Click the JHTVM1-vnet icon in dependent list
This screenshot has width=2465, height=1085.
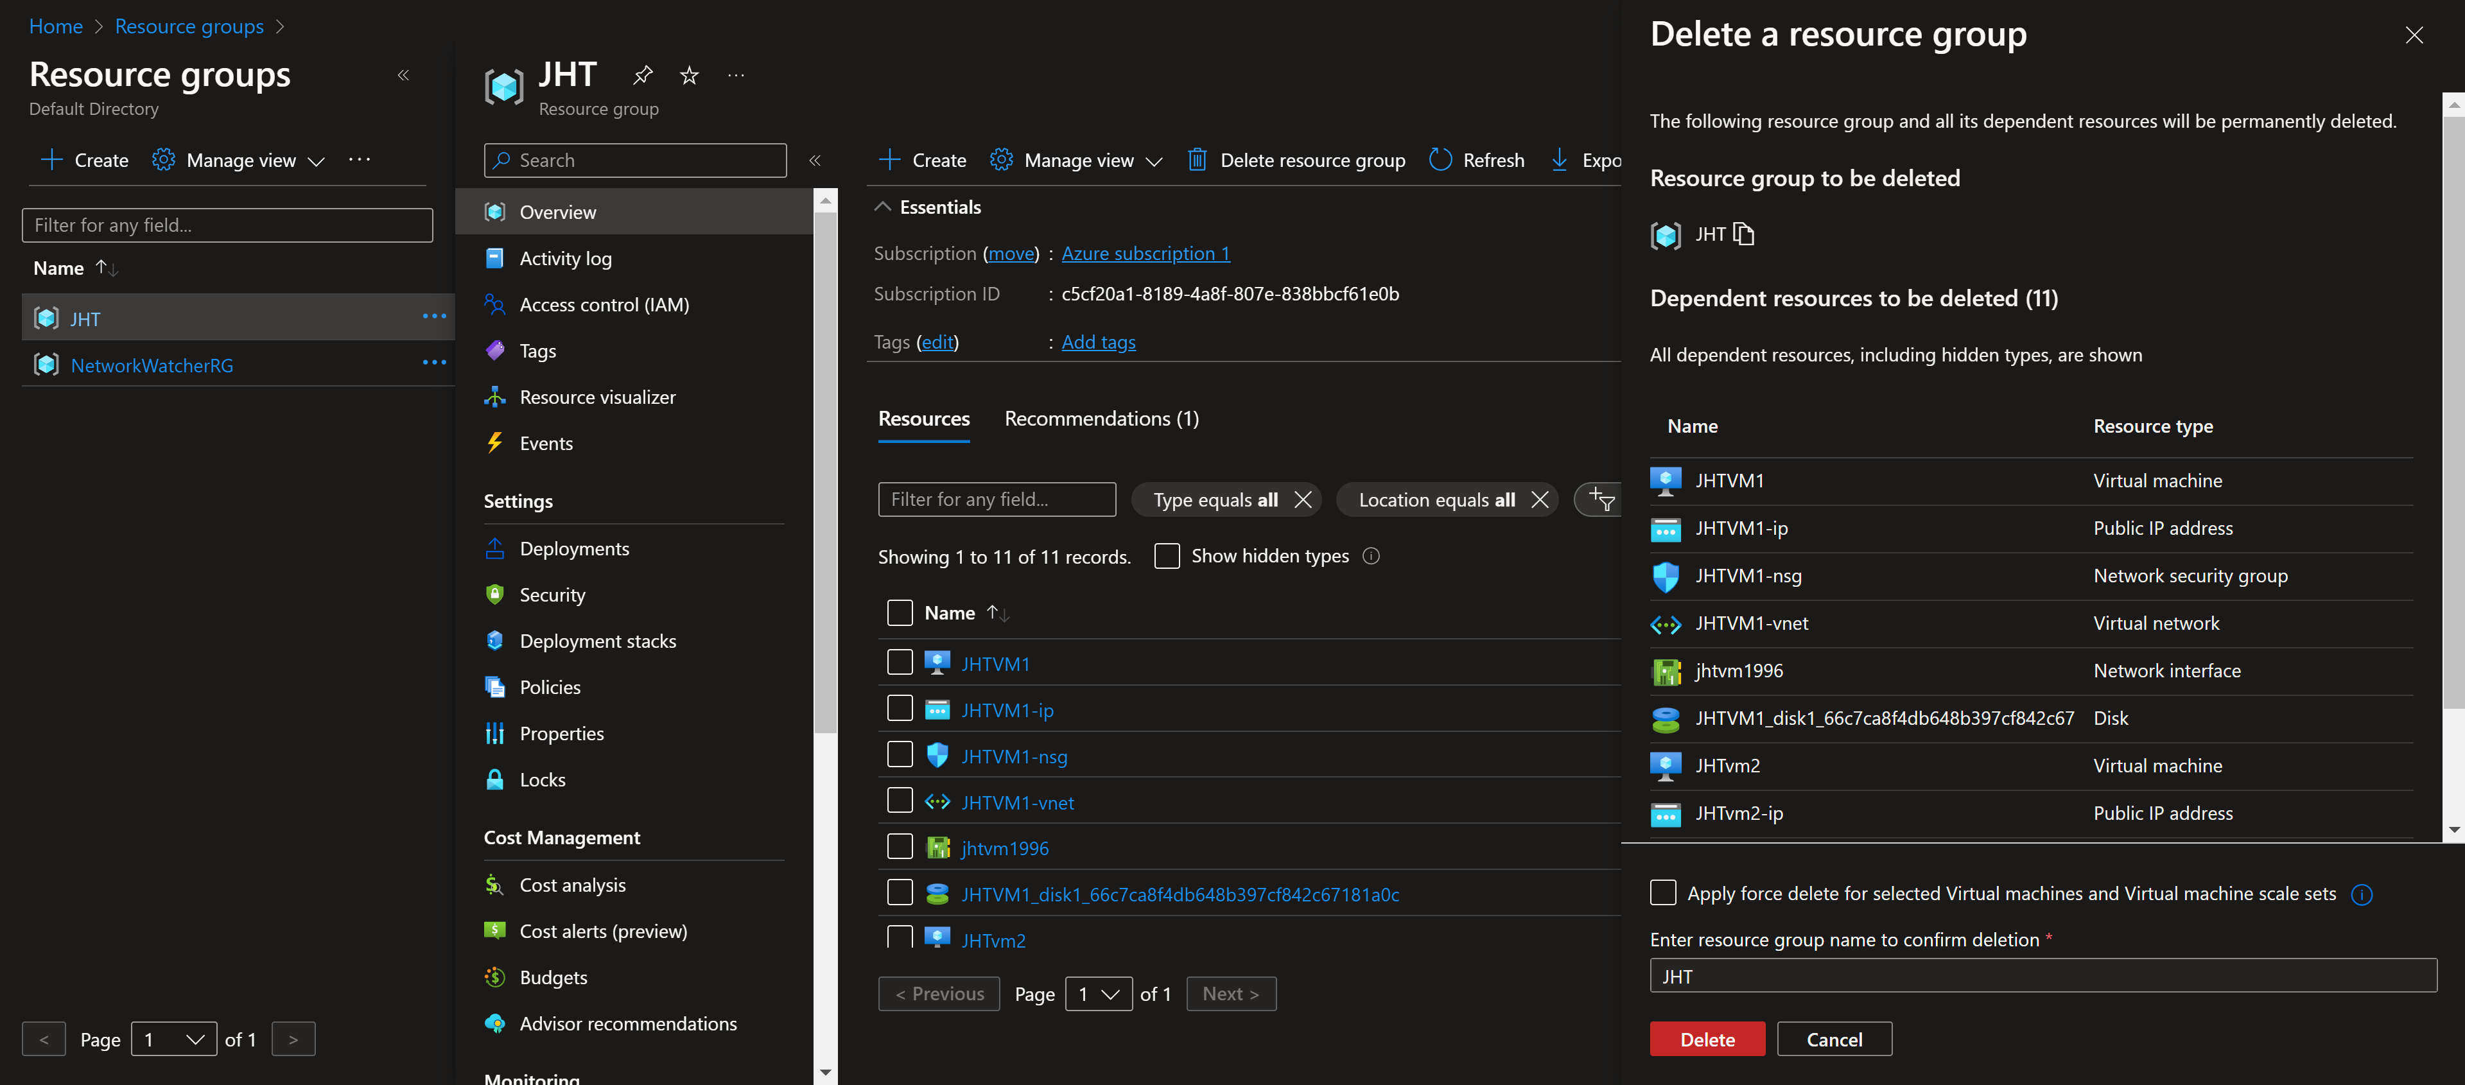pyautogui.click(x=1666, y=624)
